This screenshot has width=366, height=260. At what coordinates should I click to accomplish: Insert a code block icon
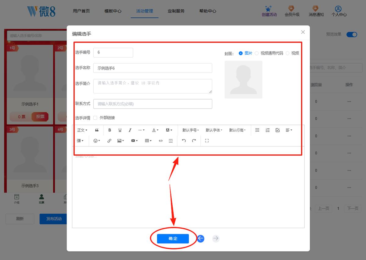[x=161, y=141]
